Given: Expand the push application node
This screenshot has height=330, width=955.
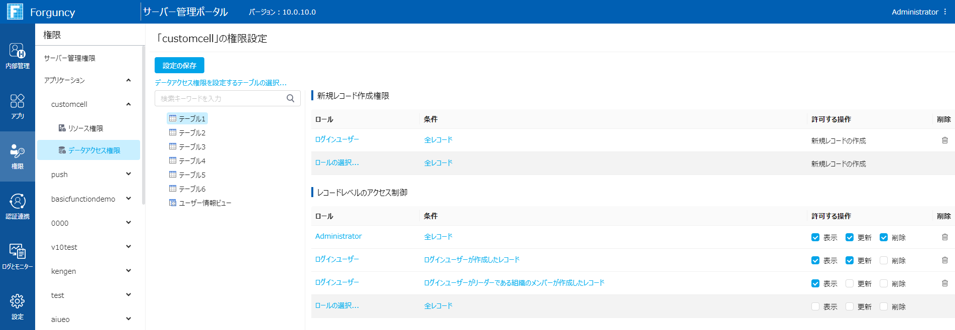Looking at the screenshot, I should tap(129, 174).
